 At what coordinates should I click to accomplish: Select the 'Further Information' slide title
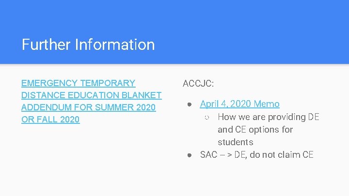(x=88, y=45)
